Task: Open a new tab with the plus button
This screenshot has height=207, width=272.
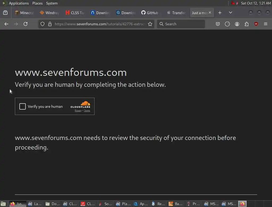Action: 220,13
